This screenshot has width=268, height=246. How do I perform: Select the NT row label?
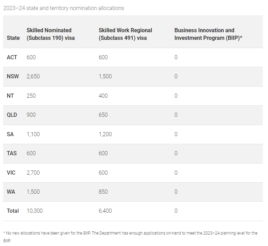10,96
